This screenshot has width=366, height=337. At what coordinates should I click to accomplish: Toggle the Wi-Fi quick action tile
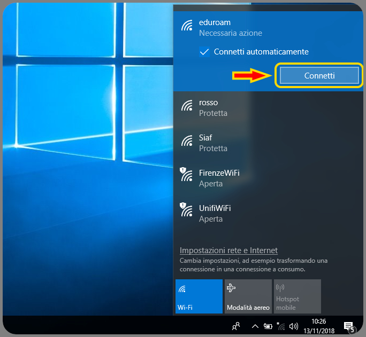(199, 296)
